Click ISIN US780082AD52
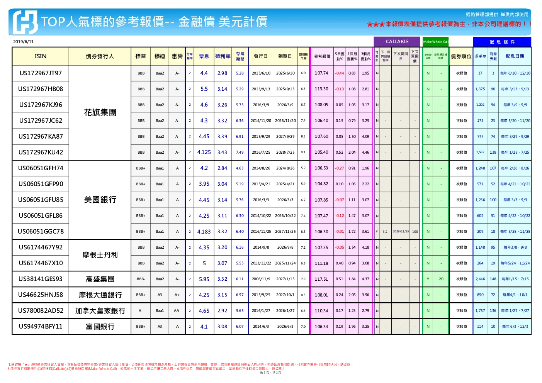This screenshot has height=383, width=542. pos(41,310)
